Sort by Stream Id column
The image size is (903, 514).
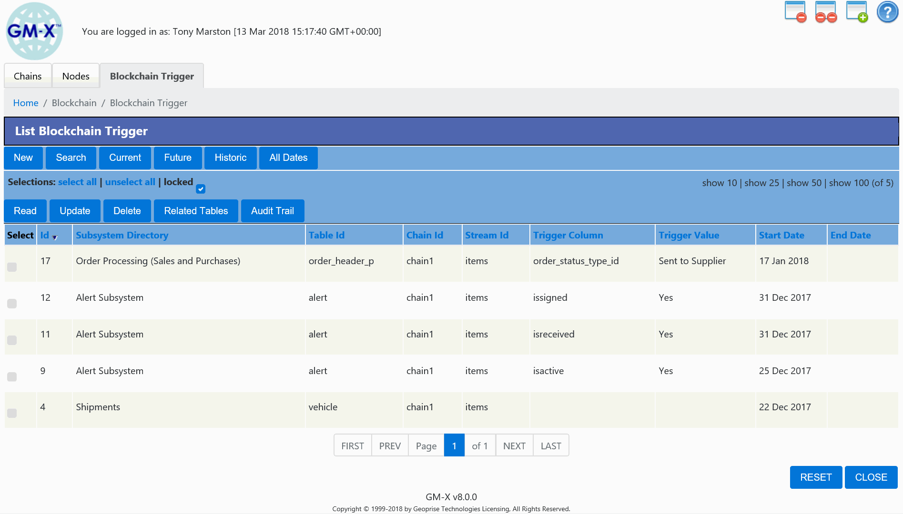[x=487, y=235]
